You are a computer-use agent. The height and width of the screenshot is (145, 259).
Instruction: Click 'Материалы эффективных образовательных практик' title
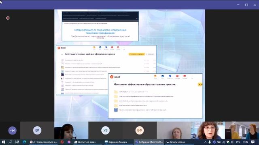point(144,84)
